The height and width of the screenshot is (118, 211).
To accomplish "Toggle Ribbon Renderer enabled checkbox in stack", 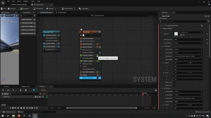I will 98,78.
